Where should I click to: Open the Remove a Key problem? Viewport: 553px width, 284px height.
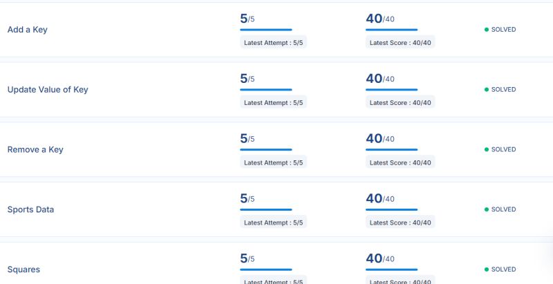tap(35, 149)
